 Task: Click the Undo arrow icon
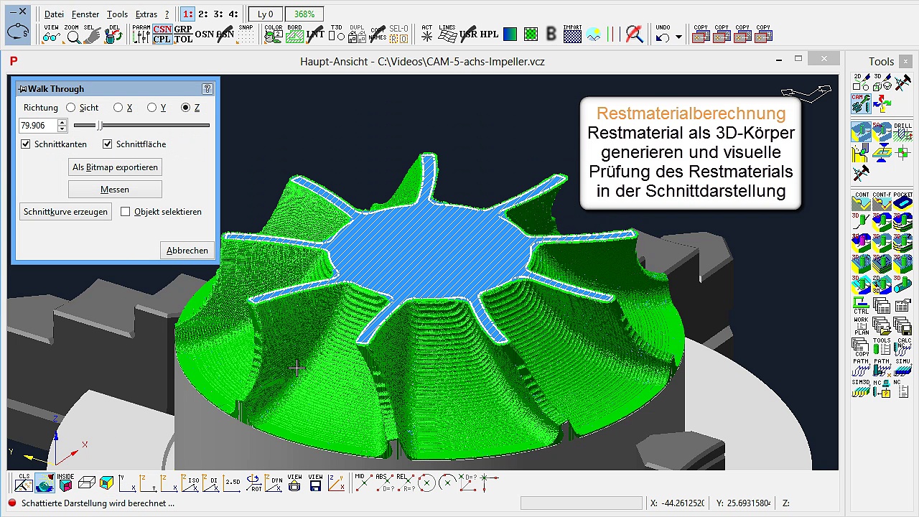(x=663, y=37)
